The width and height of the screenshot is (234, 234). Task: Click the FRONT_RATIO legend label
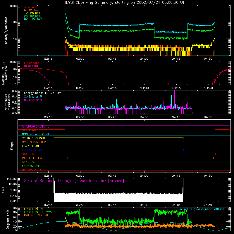tap(33, 209)
